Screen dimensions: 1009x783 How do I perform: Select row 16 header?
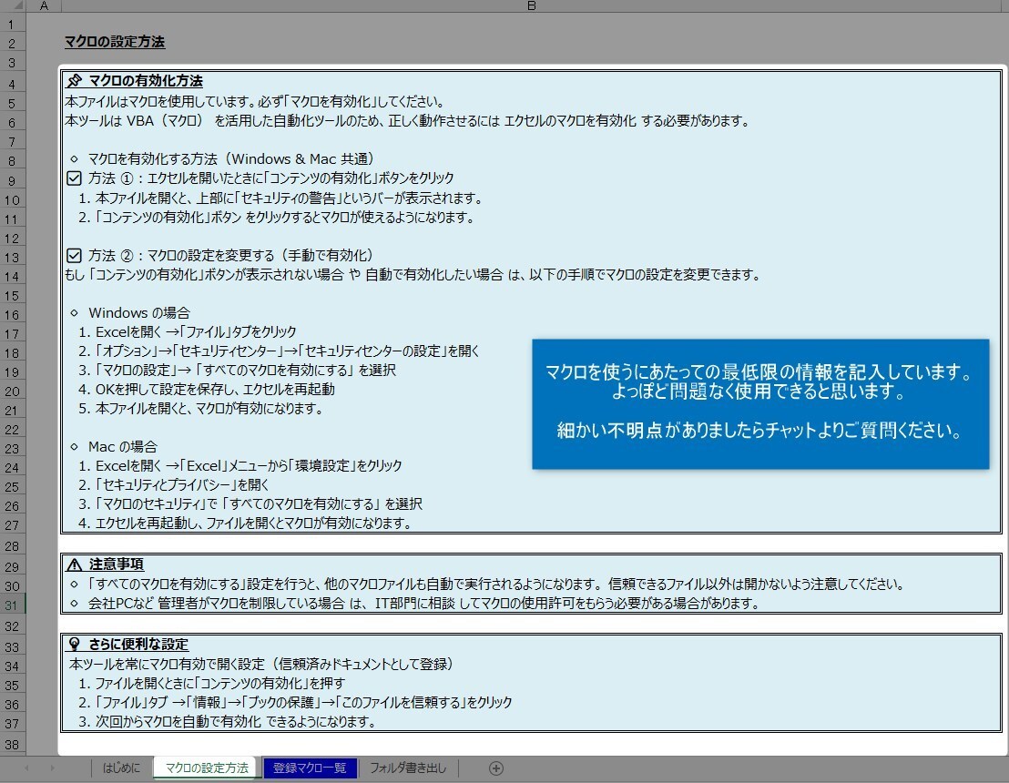tap(12, 315)
